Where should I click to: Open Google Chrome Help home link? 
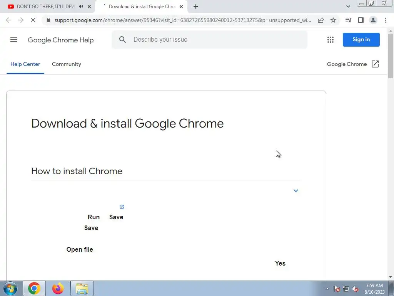coord(60,40)
